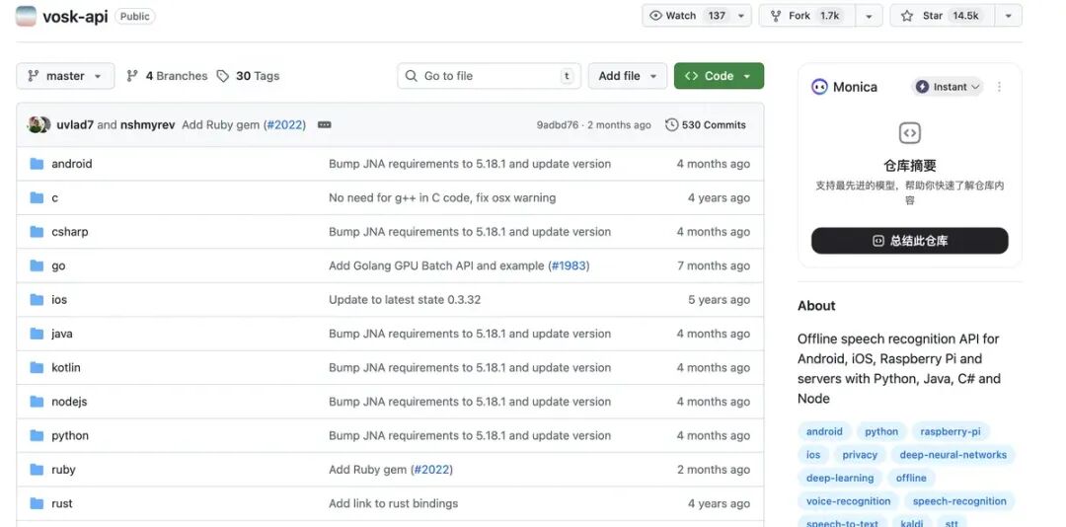This screenshot has height=527, width=1066.
Task: Open the uvlad7 author profile
Action: pyautogui.click(x=75, y=125)
